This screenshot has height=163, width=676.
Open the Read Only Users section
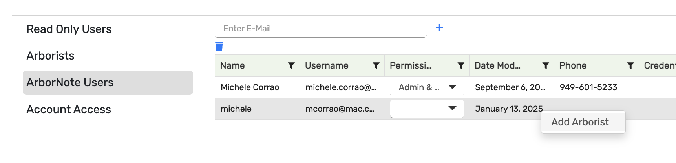69,29
